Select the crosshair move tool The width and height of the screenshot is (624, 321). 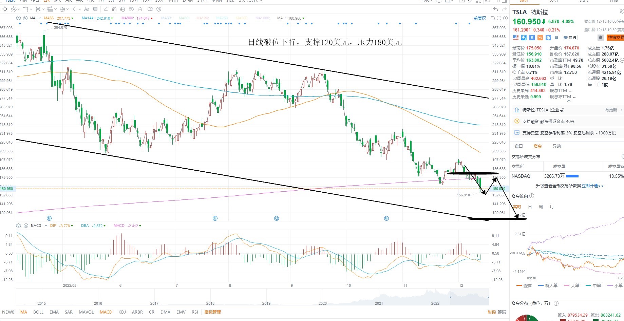(5, 9)
